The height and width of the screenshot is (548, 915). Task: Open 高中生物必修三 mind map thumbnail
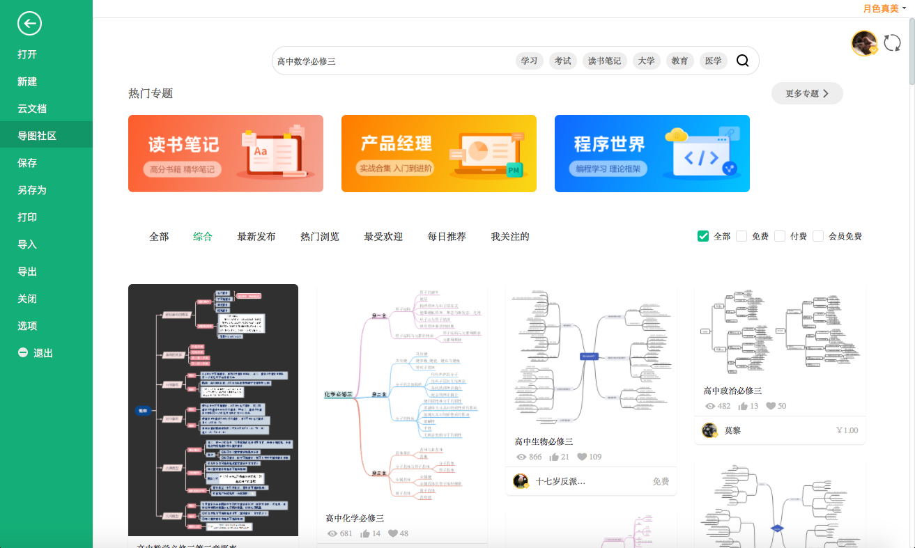pyautogui.click(x=591, y=357)
